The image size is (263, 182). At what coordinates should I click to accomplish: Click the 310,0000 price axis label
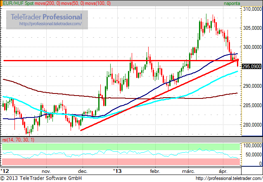(x=252, y=9)
